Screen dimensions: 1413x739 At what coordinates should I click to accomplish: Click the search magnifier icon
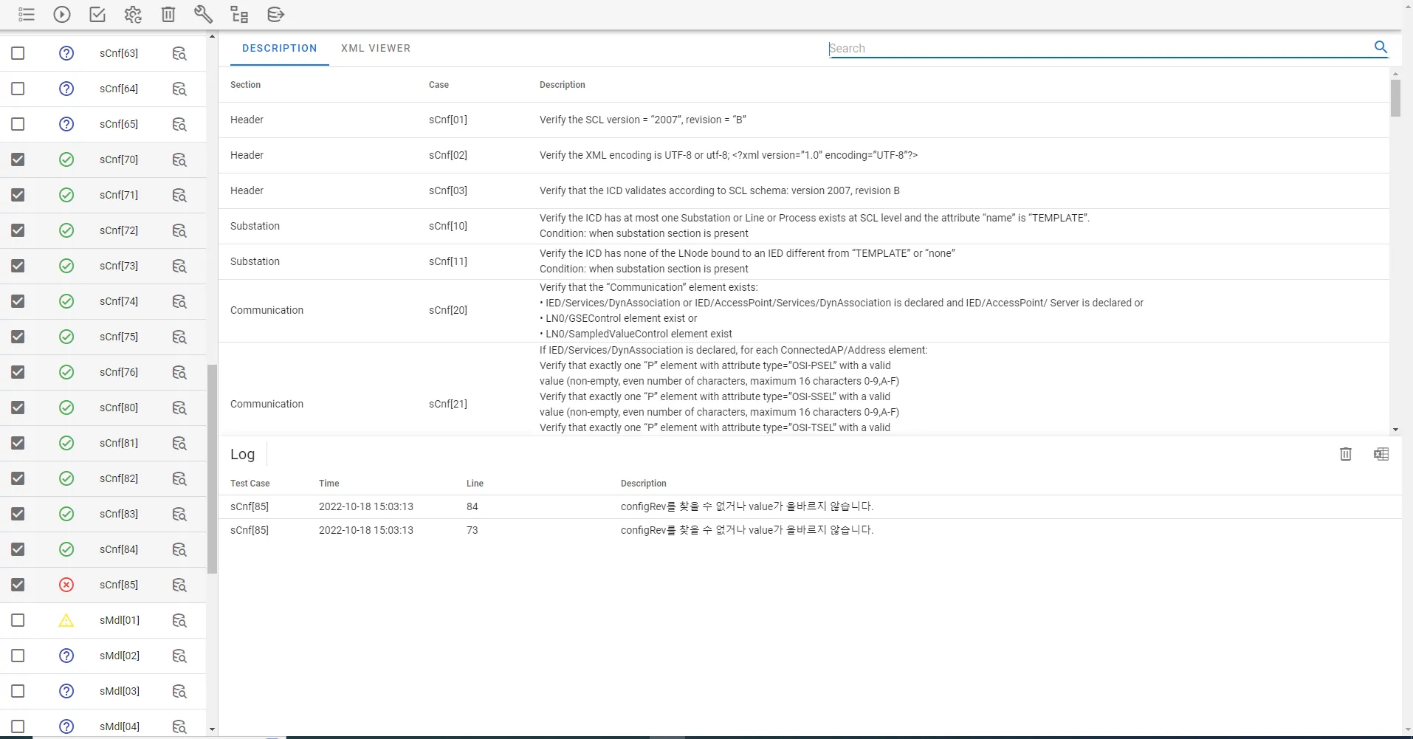[x=1381, y=47]
